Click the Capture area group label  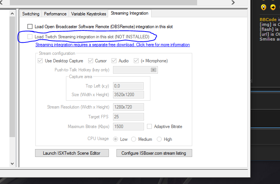click(x=81, y=77)
